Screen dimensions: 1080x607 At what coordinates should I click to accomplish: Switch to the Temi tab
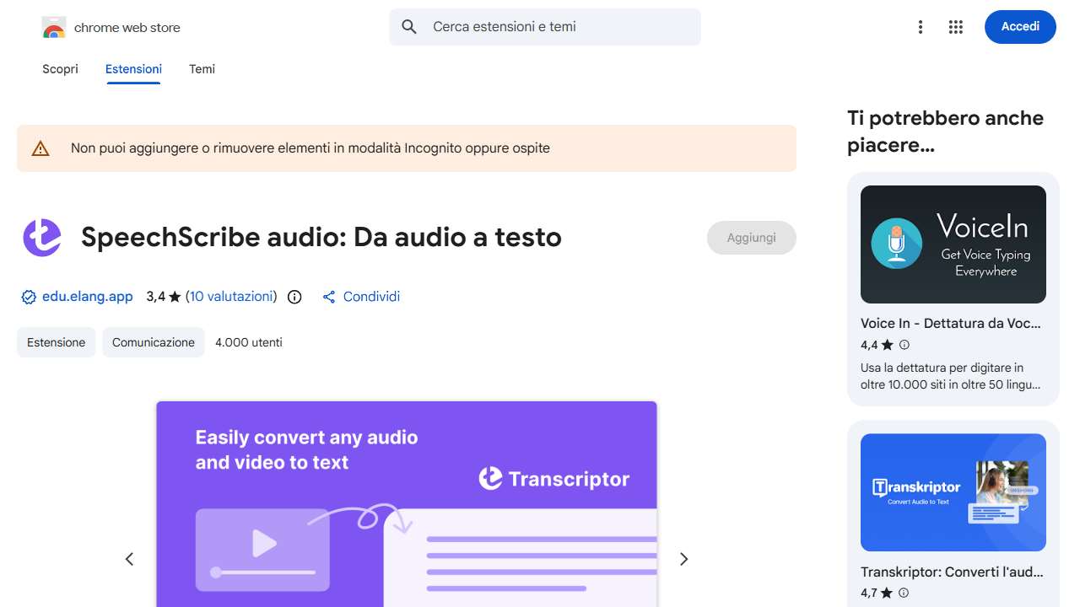click(x=202, y=69)
